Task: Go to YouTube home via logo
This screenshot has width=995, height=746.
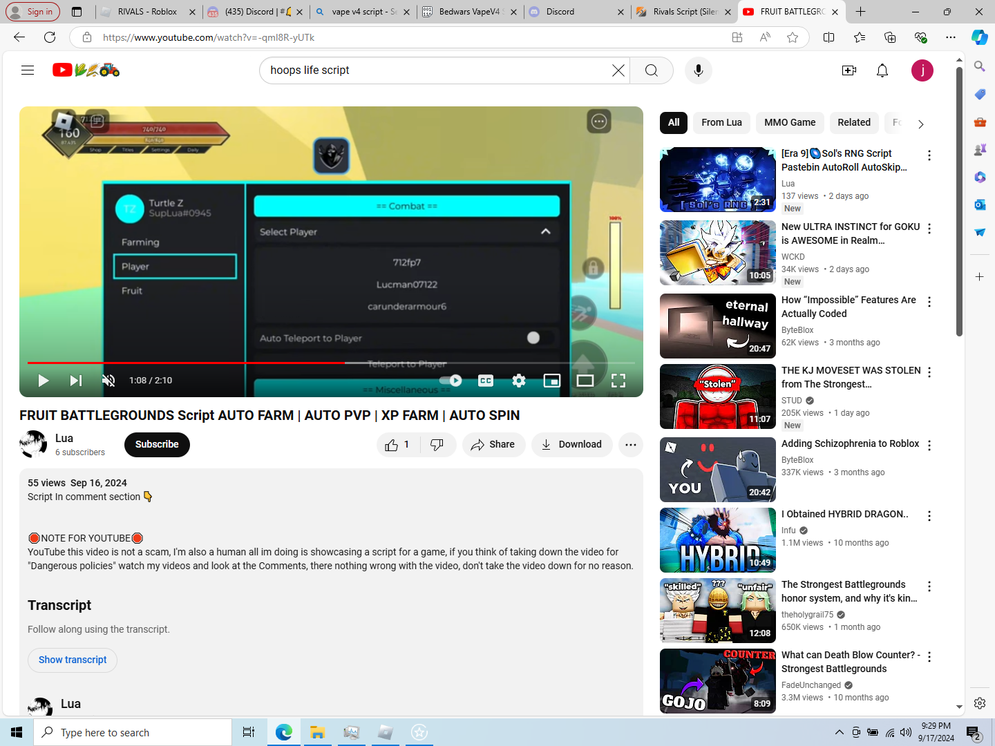Action: click(x=86, y=70)
